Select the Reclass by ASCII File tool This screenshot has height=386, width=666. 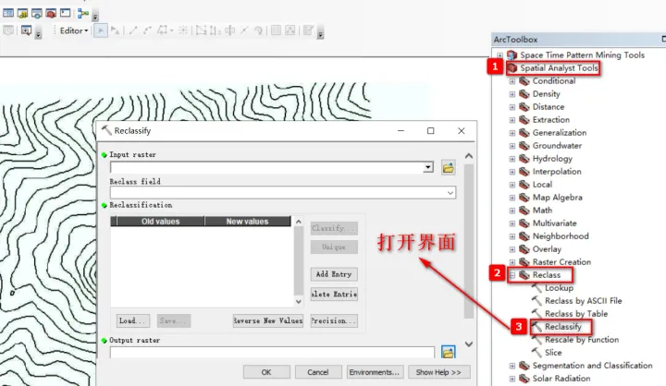pos(583,301)
